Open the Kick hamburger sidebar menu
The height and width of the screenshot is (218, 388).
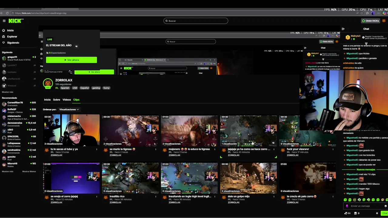(4, 21)
